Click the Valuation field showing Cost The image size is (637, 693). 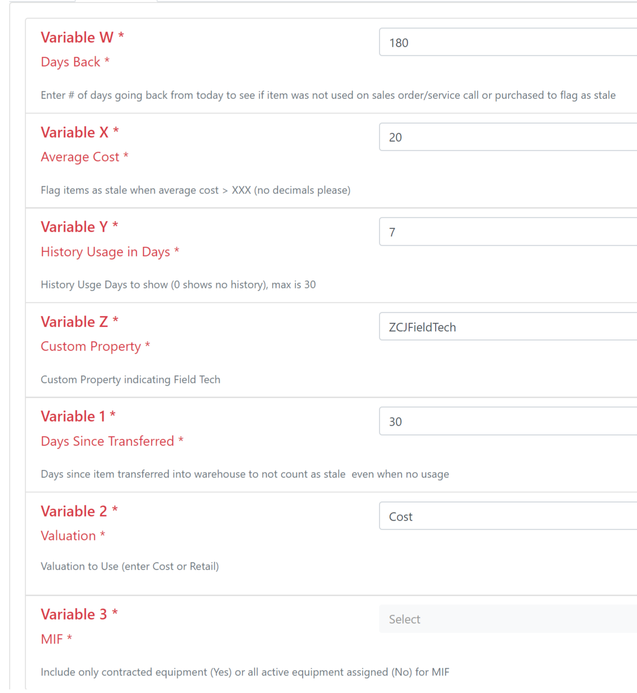point(508,516)
